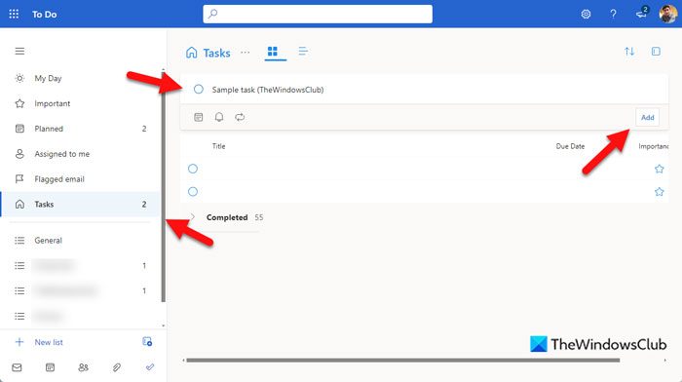This screenshot has height=382, width=682.
Task: Set due date calendar icon for new task
Action: [199, 117]
